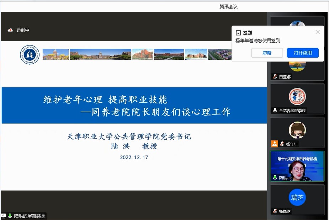
Task: Click 杨年年's orange host badge icon
Action: coord(275,144)
